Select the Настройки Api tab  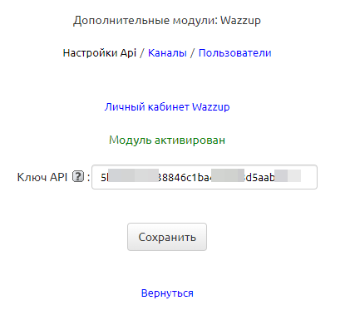[100, 53]
